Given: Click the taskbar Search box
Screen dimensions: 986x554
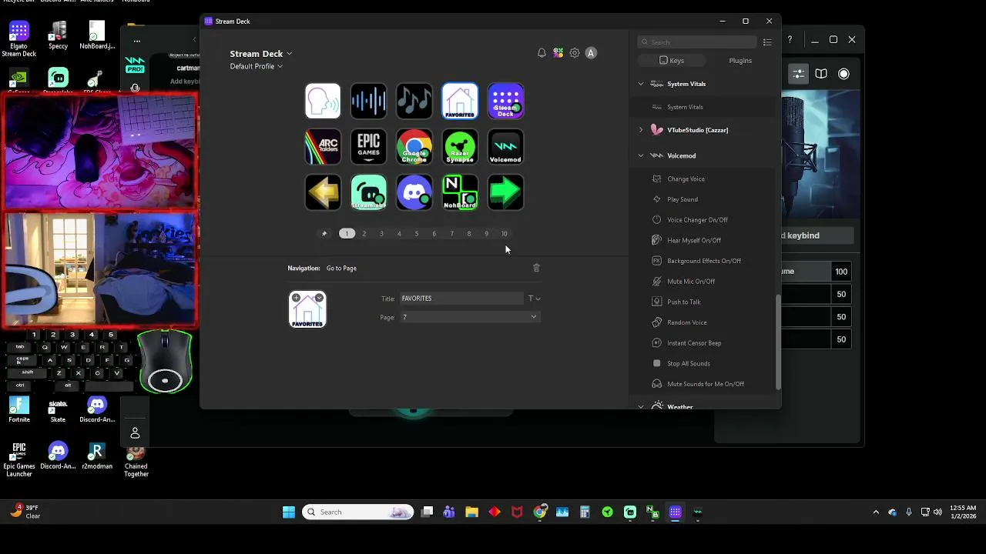Looking at the screenshot, I should pyautogui.click(x=357, y=512).
